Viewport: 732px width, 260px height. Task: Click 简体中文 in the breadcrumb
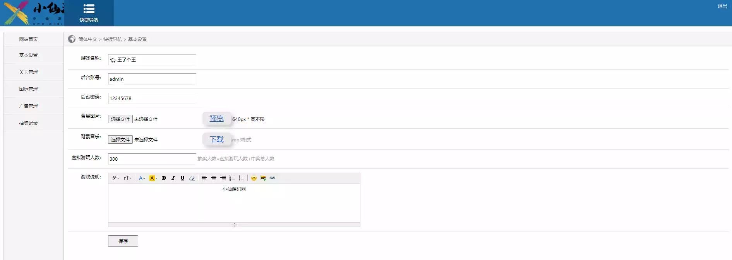(x=88, y=39)
